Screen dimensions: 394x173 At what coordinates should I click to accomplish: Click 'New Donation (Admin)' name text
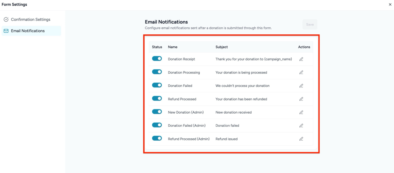[186, 113]
